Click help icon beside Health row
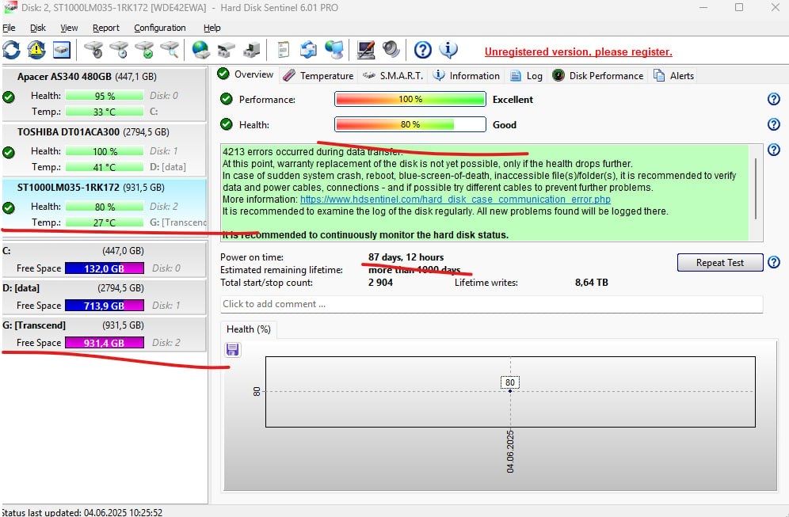The image size is (789, 517). pos(773,124)
